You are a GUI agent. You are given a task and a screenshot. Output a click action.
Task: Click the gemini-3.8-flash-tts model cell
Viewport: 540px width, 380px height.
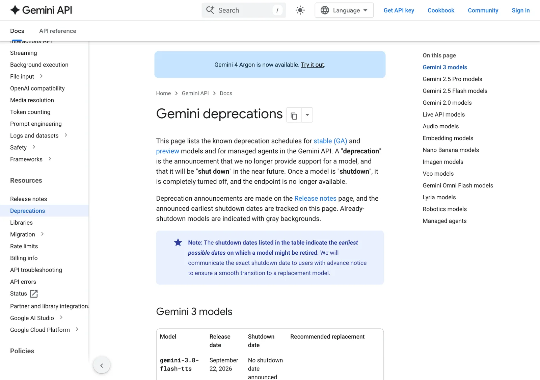click(179, 364)
